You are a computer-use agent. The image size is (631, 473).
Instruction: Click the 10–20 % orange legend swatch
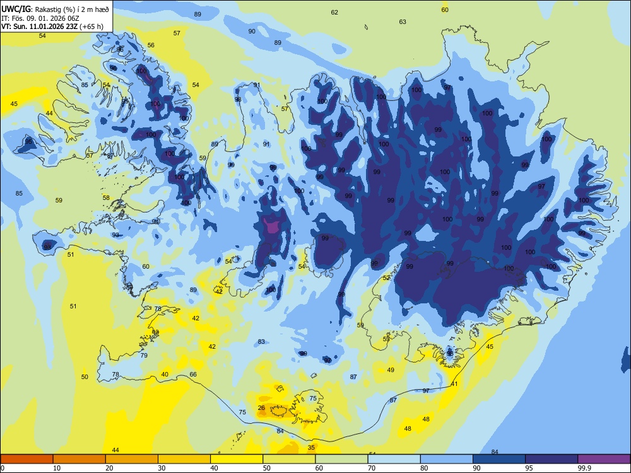click(80, 459)
